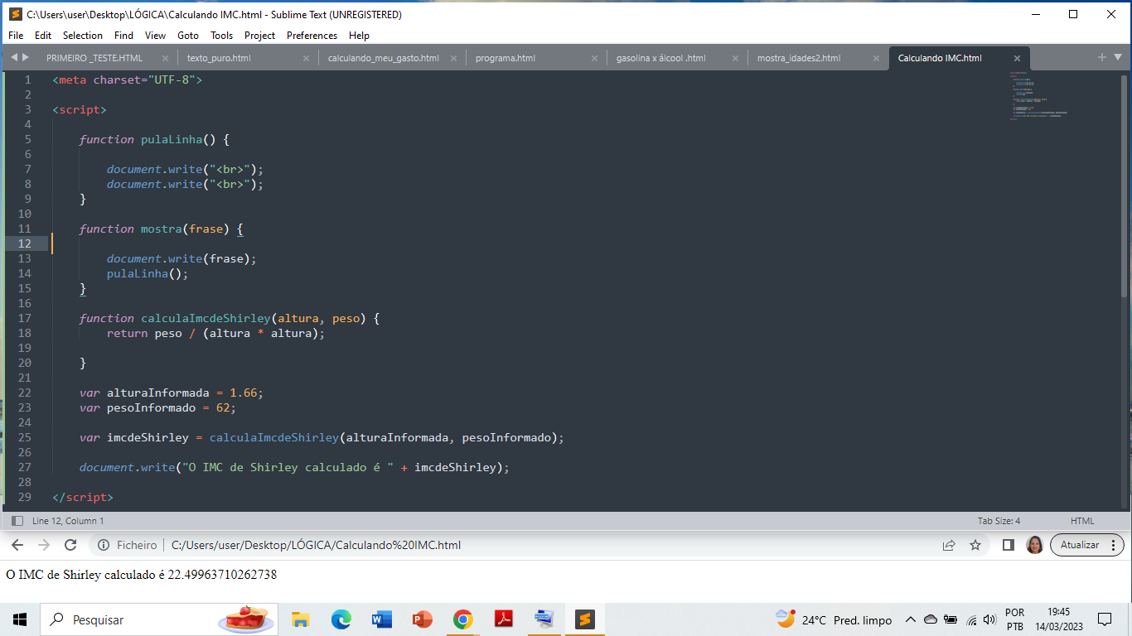1132x636 pixels.
Task: Go to previous tab with left arrow
Action: pyautogui.click(x=14, y=57)
